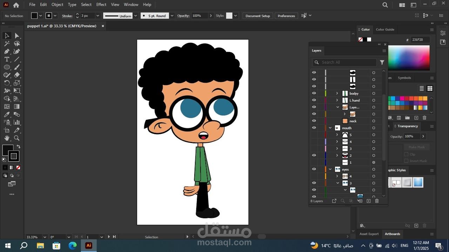Select the Scale tool
This screenshot has width=449, height=252.
(17, 83)
